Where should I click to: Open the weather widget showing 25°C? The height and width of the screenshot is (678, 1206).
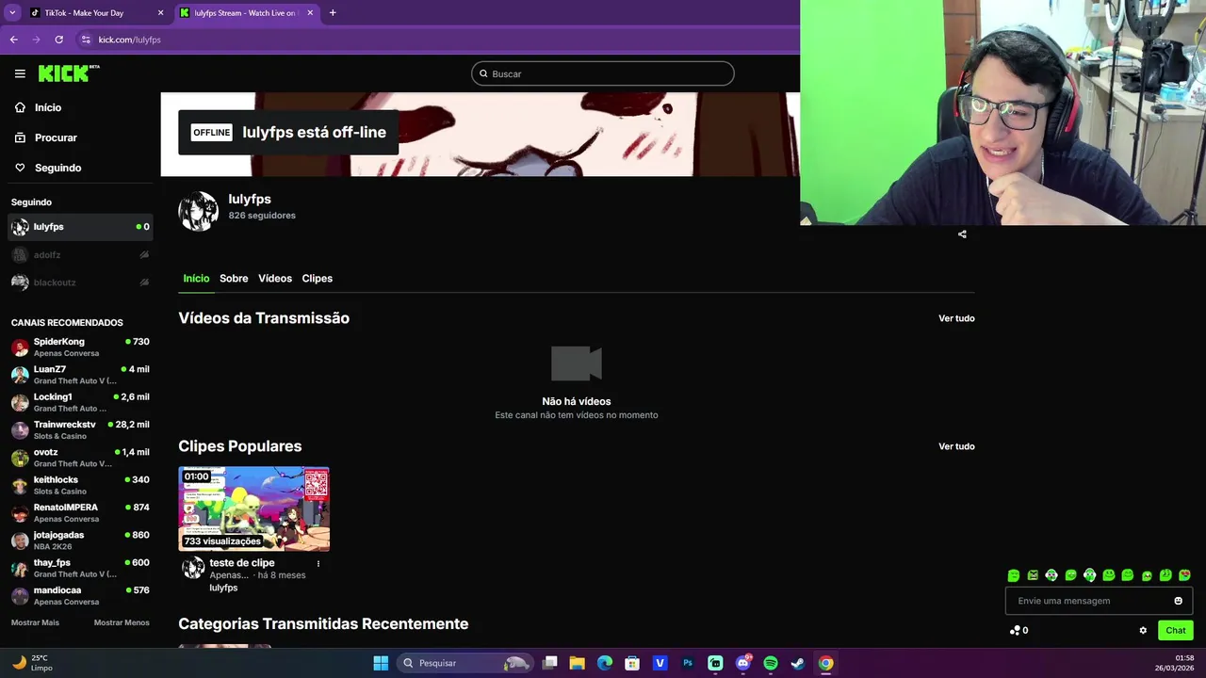[32, 663]
